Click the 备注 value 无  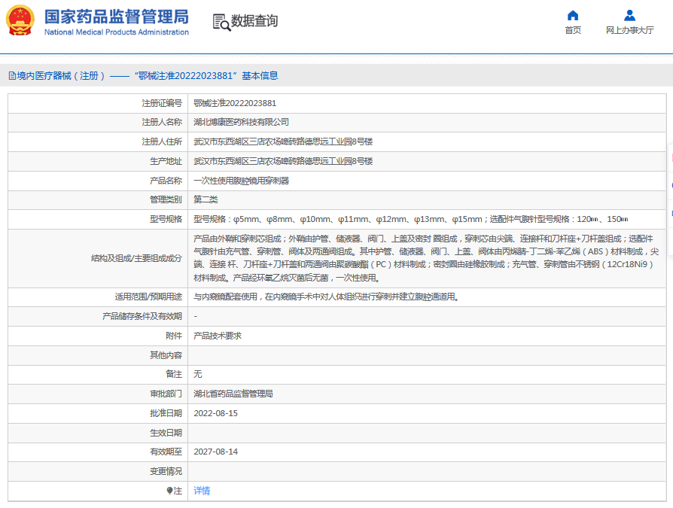(x=198, y=374)
